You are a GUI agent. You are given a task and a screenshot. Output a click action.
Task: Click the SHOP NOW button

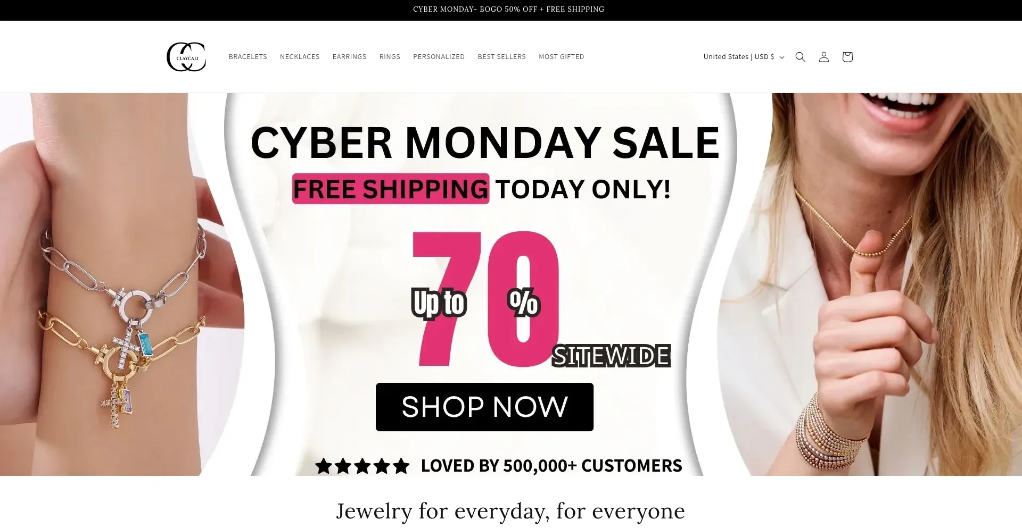pos(484,407)
